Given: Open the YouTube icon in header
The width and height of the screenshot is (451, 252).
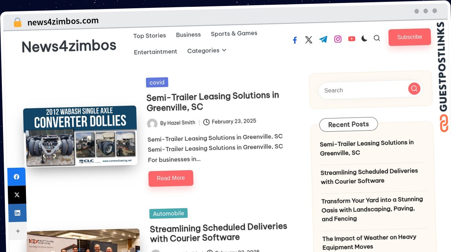Looking at the screenshot, I should [352, 39].
